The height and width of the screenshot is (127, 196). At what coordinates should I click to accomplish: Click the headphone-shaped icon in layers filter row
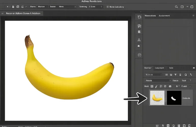186,75
